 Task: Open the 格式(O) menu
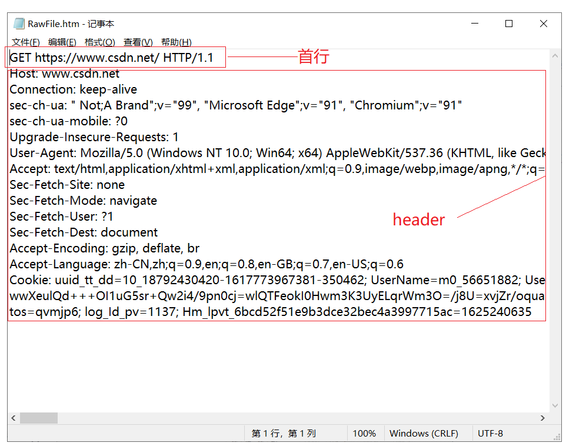(99, 42)
